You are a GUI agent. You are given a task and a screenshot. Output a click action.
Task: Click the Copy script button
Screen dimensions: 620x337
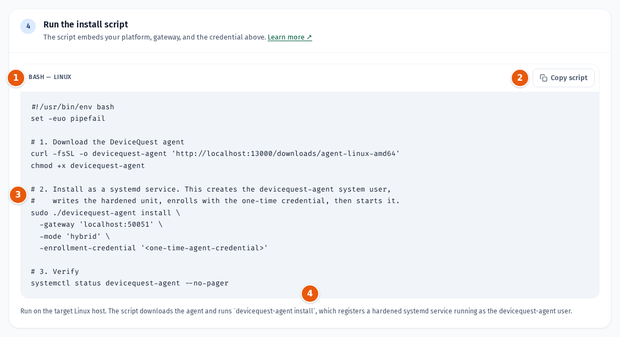coord(563,78)
